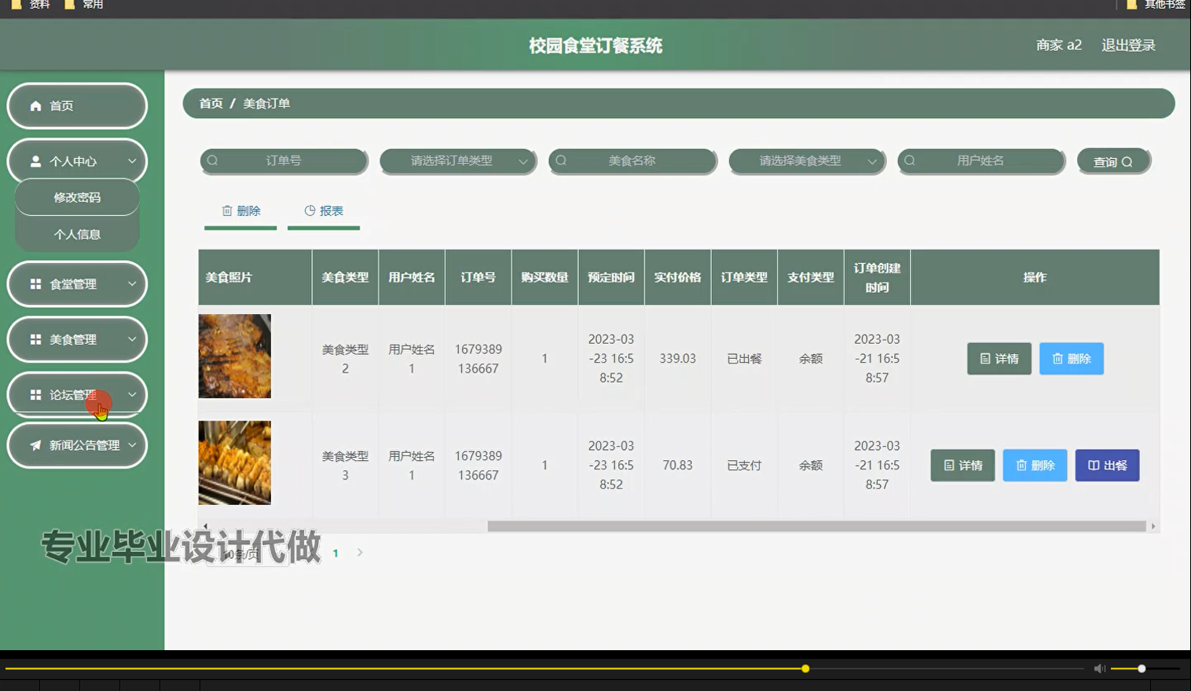Image resolution: width=1191 pixels, height=691 pixels.
Task: Open the 请选择订单类型 dropdown
Action: 458,160
